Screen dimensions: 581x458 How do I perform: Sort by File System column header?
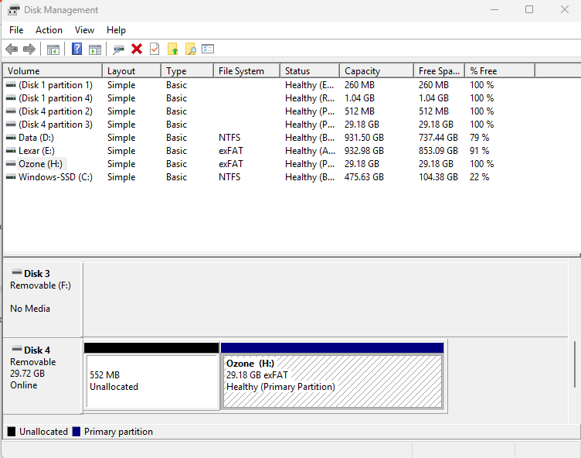pos(246,71)
